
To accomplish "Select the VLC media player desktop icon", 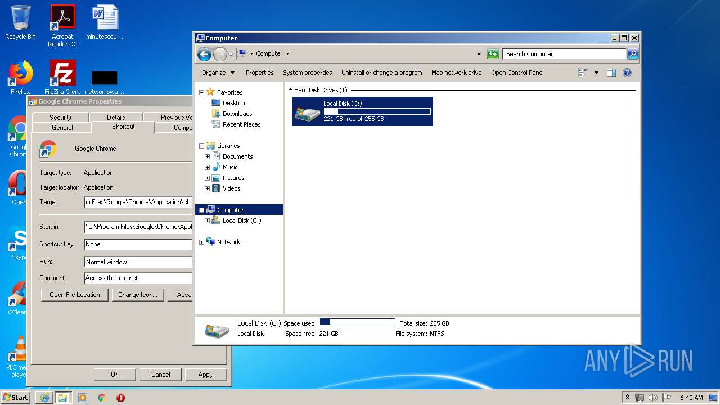I will pos(17,357).
